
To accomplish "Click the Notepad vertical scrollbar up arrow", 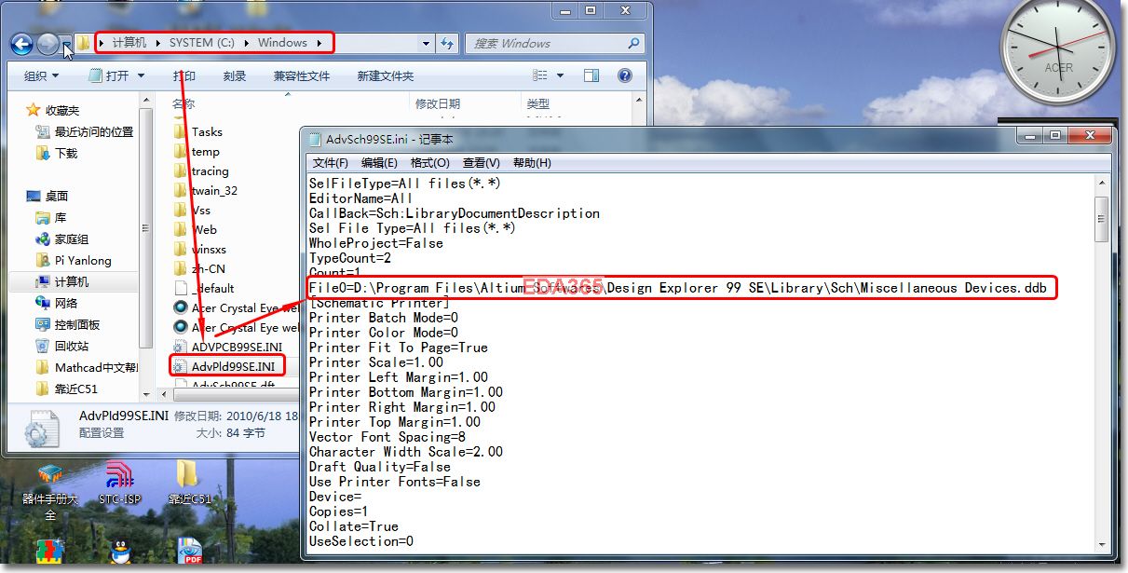I will pyautogui.click(x=1102, y=182).
